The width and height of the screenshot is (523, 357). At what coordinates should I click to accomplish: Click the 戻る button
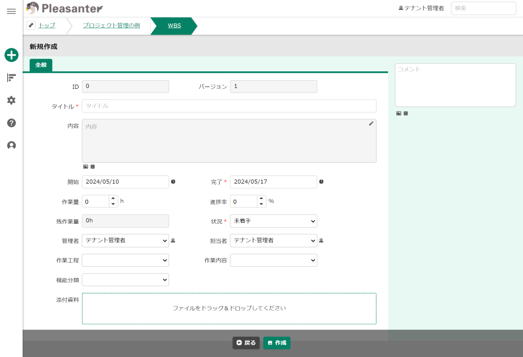246,343
